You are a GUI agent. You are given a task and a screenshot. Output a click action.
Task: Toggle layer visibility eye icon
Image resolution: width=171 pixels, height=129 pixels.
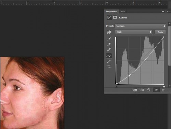(x=156, y=90)
